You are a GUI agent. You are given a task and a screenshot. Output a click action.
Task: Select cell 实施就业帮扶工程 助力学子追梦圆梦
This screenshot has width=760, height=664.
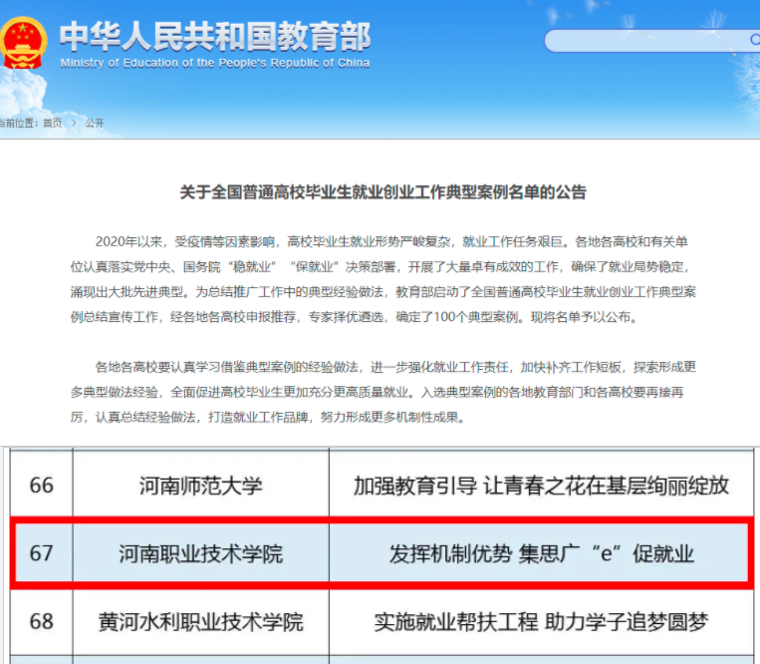coord(542,622)
